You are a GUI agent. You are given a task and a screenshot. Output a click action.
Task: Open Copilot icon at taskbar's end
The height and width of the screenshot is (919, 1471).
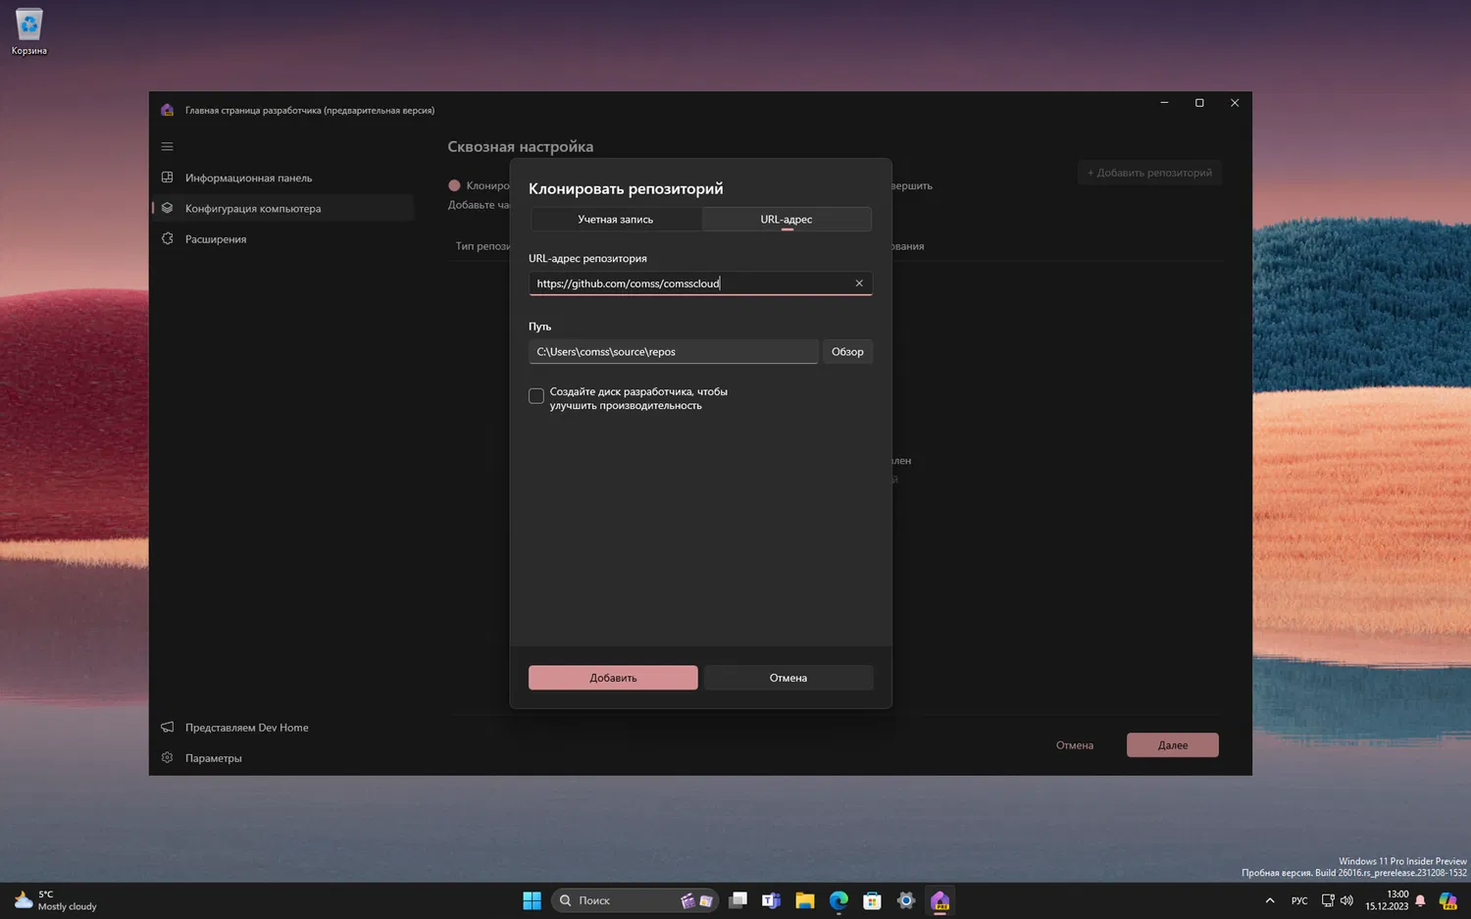point(1447,900)
